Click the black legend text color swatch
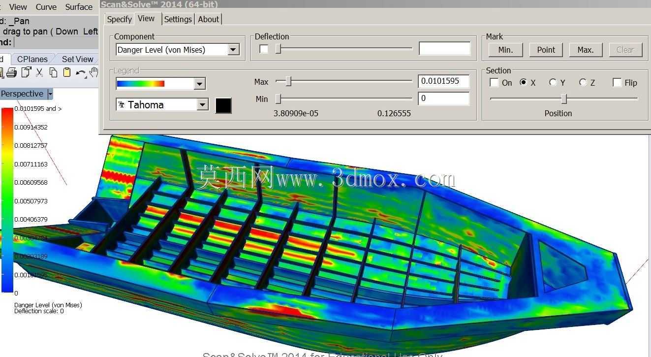This screenshot has height=357, width=651. [x=223, y=105]
